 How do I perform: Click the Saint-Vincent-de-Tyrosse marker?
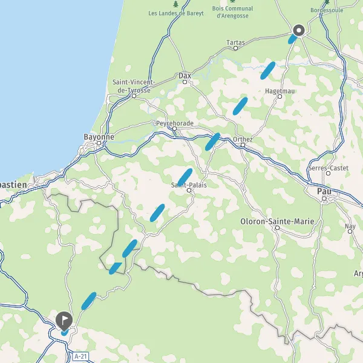click(134, 96)
